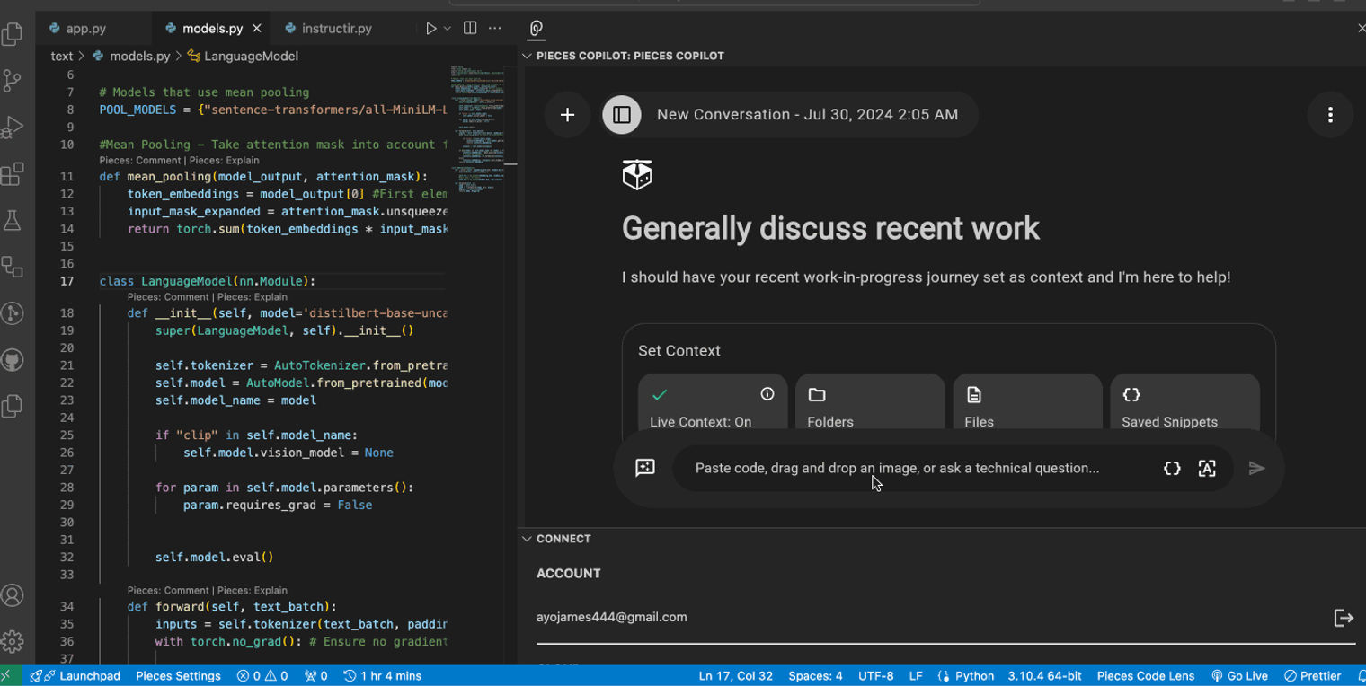
Task: Change indentation via Spaces: 4
Action: (x=815, y=676)
